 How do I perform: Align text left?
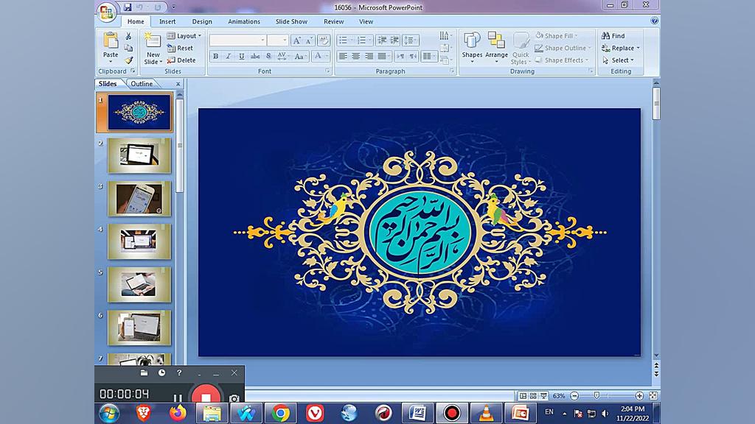tap(344, 56)
